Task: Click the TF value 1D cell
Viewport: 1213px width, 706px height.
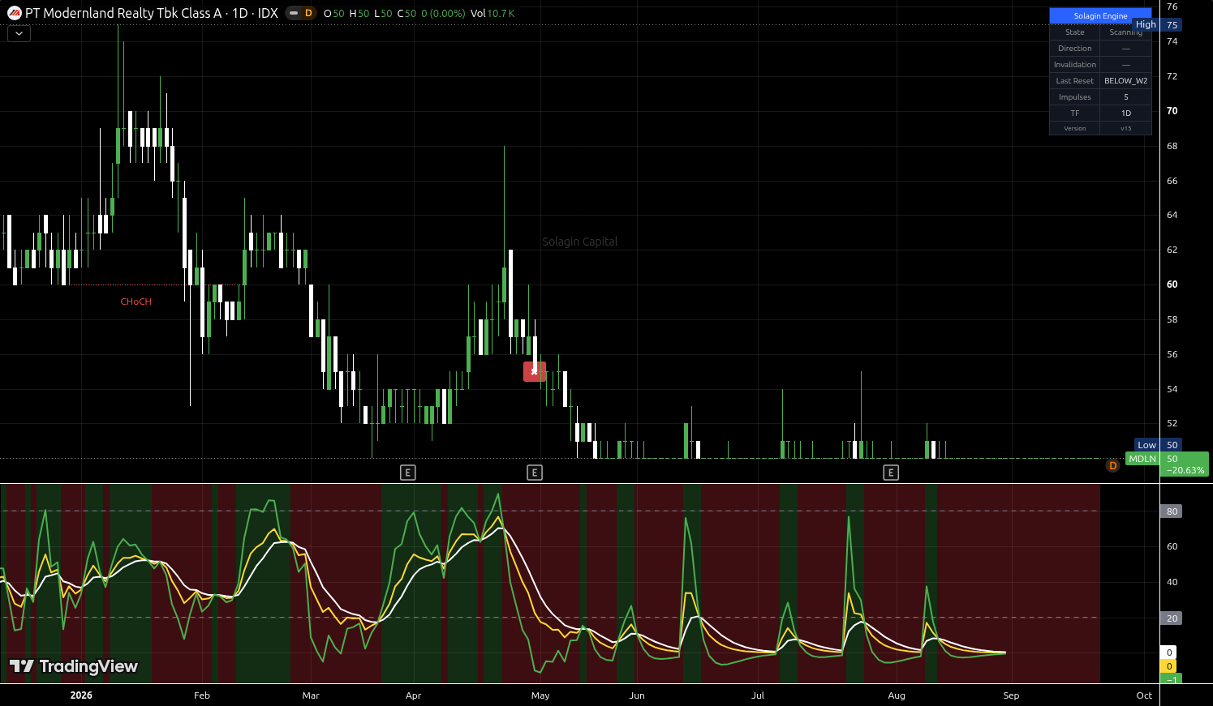Action: click(x=1125, y=113)
